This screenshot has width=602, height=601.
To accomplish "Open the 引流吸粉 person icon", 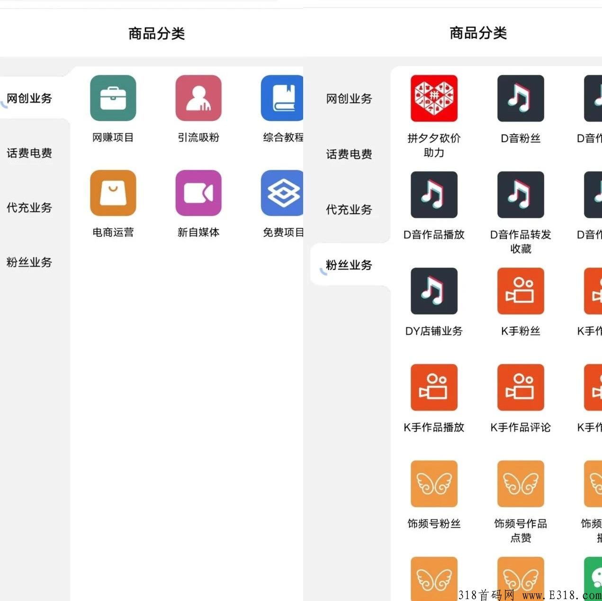I will [198, 98].
